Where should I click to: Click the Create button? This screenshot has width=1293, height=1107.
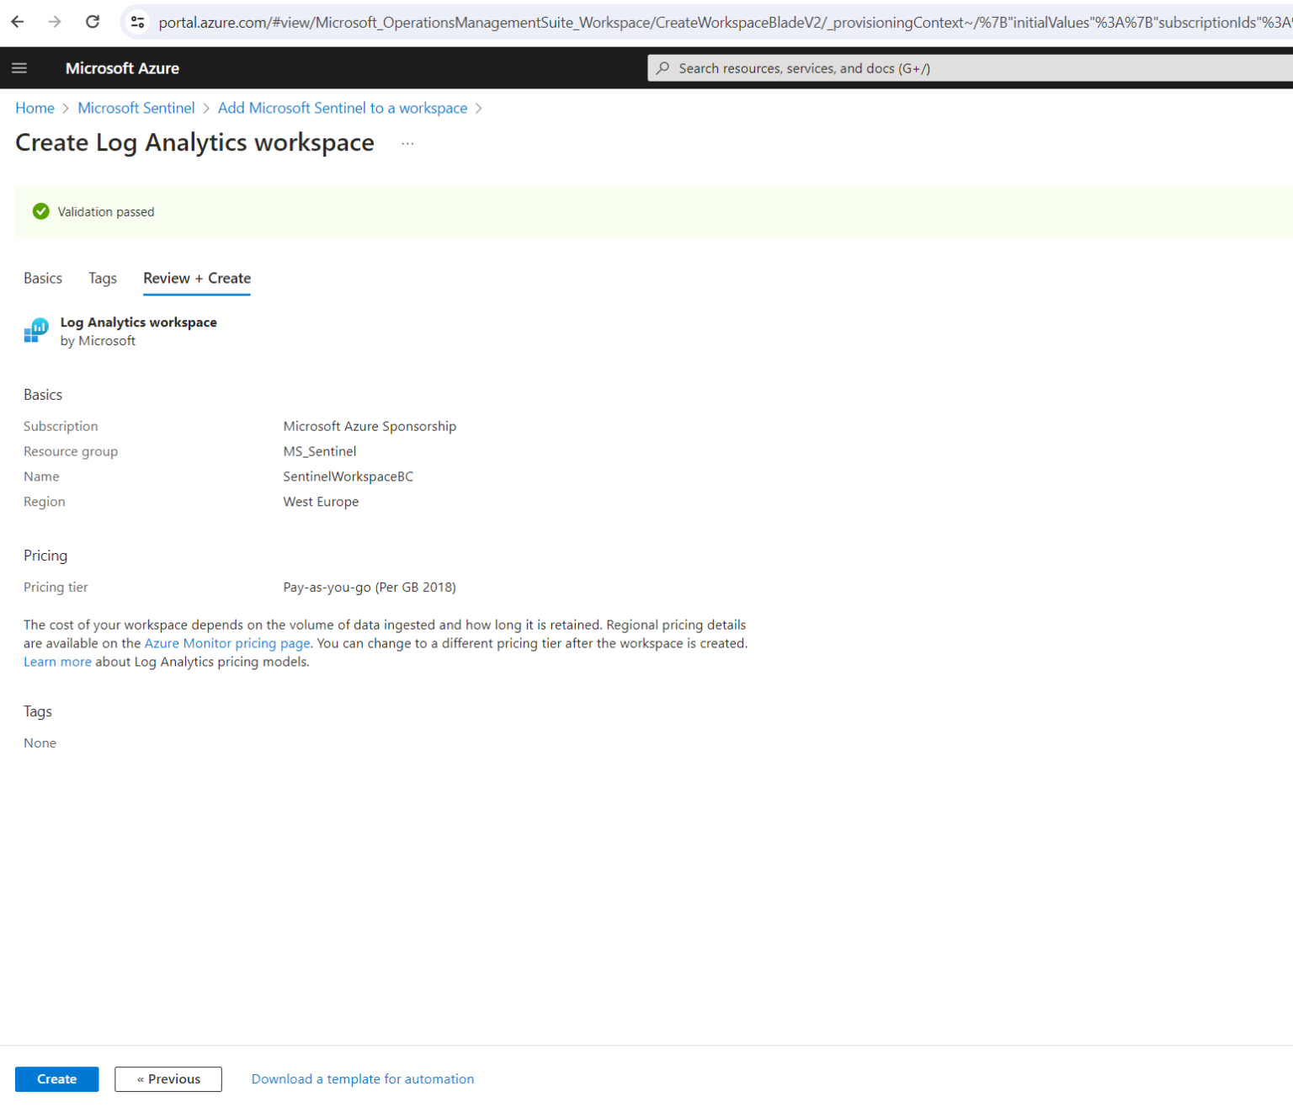click(56, 1079)
